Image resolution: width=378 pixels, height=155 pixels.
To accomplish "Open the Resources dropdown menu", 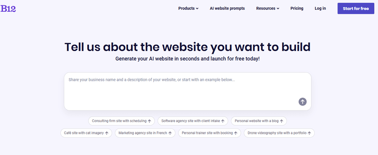I will coord(268,8).
